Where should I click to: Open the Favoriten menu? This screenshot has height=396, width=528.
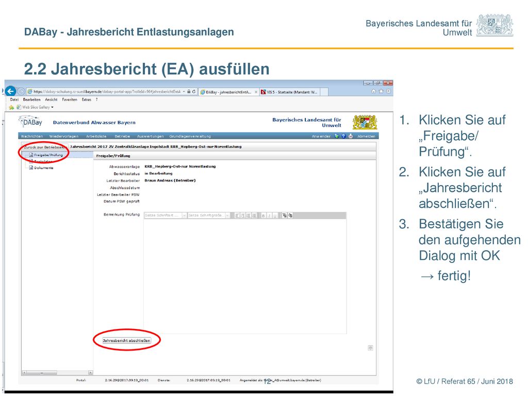click(70, 100)
